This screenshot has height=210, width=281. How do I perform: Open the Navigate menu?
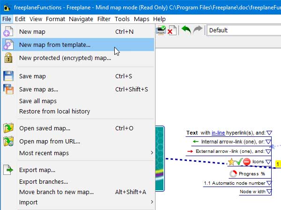[81, 19]
